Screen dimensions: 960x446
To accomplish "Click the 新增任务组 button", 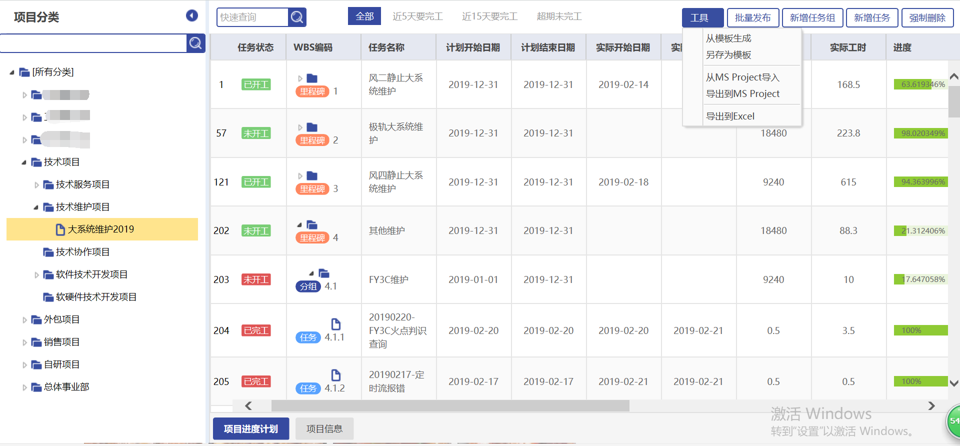I will pyautogui.click(x=812, y=18).
